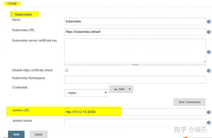Screen dimensions: 212x138
Task: Click the textarea corner resize grip
Action: (205, 62)
